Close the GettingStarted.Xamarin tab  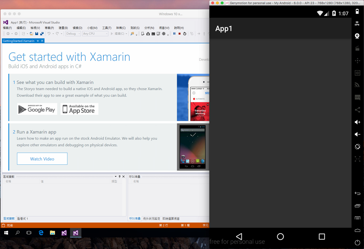42,41
